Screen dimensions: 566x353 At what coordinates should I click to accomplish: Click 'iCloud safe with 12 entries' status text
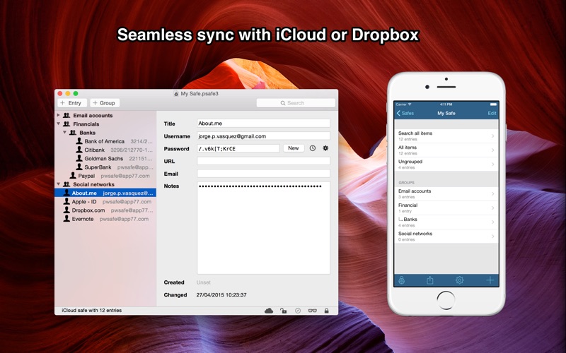tap(92, 310)
